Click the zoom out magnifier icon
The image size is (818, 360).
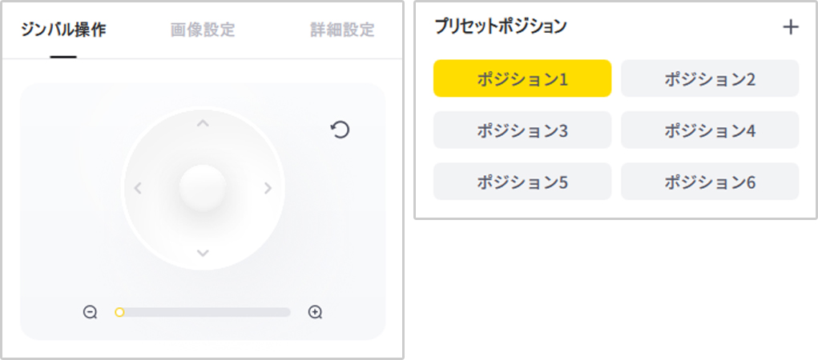91,312
